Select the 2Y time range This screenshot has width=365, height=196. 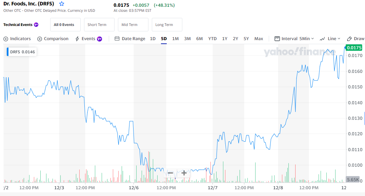click(236, 39)
